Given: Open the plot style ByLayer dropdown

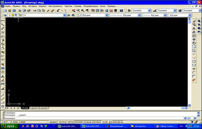Looking at the screenshot, I should [x=190, y=15].
